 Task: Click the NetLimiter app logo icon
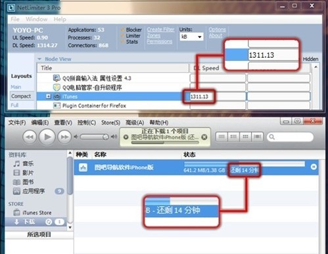point(11,8)
